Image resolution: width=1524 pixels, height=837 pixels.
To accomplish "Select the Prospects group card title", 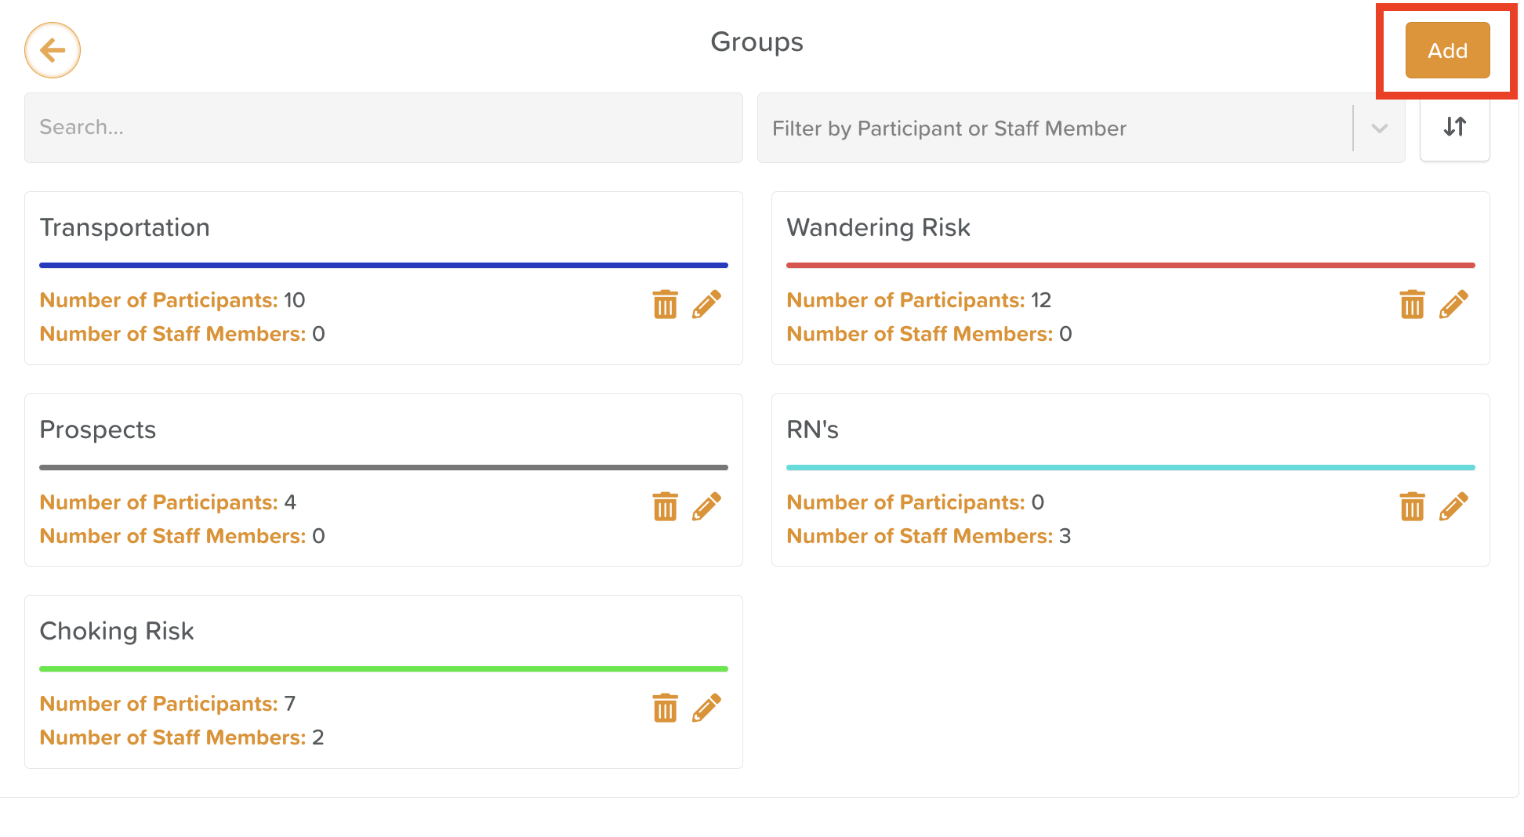I will click(98, 429).
